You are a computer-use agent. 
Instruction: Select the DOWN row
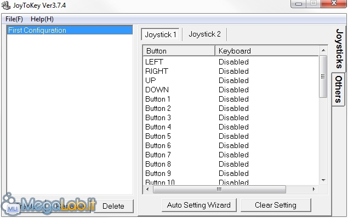231,90
